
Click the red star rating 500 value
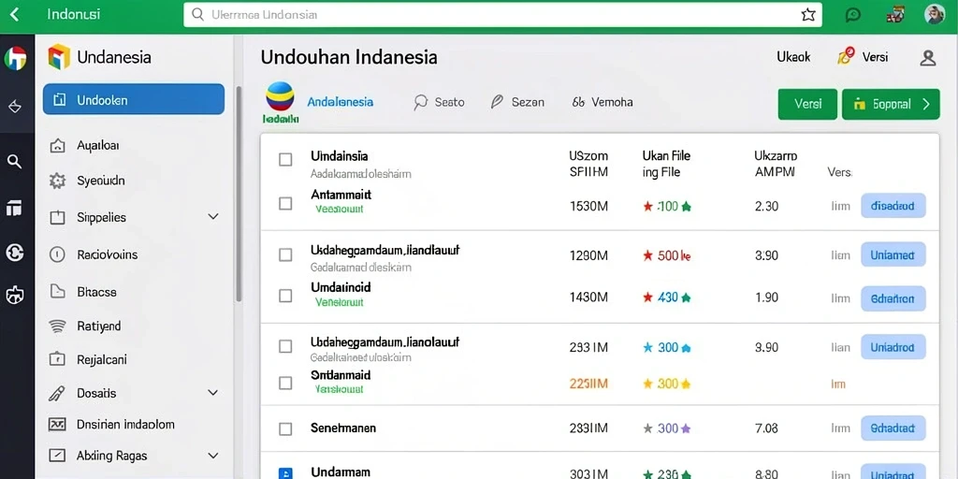(x=668, y=256)
